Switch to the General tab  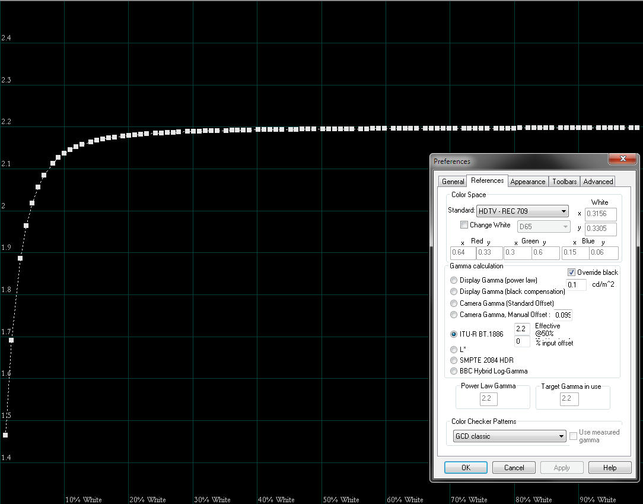point(453,182)
